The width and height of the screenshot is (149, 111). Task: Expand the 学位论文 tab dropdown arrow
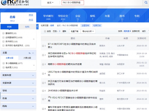click(x=63, y=21)
